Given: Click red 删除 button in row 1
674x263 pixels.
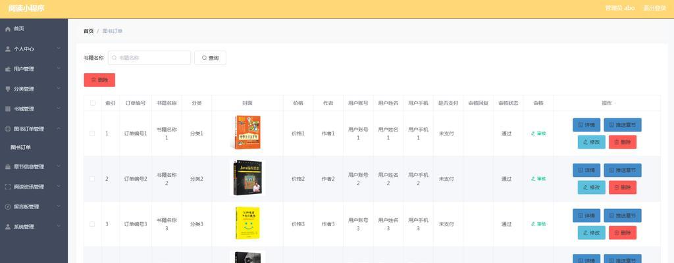Looking at the screenshot, I should click(623, 142).
